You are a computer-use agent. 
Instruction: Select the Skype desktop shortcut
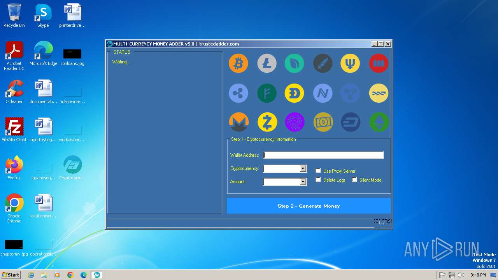pos(43,16)
